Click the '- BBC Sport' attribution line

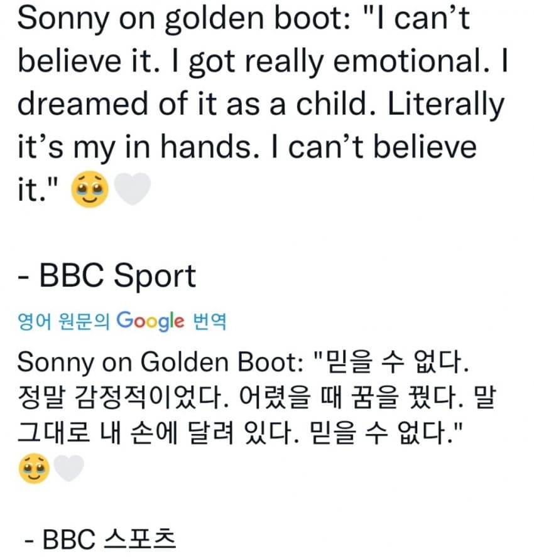tap(107, 275)
